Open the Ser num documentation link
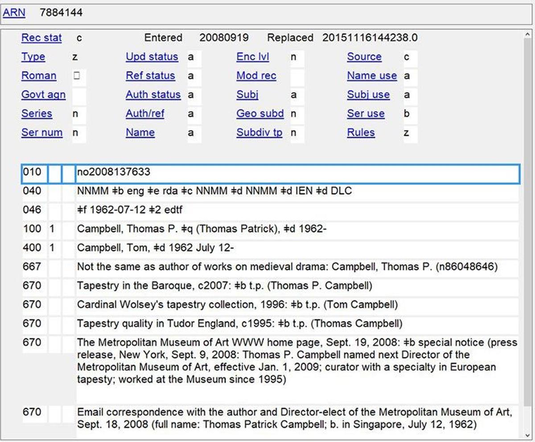The height and width of the screenshot is (442, 535). pyautogui.click(x=41, y=133)
